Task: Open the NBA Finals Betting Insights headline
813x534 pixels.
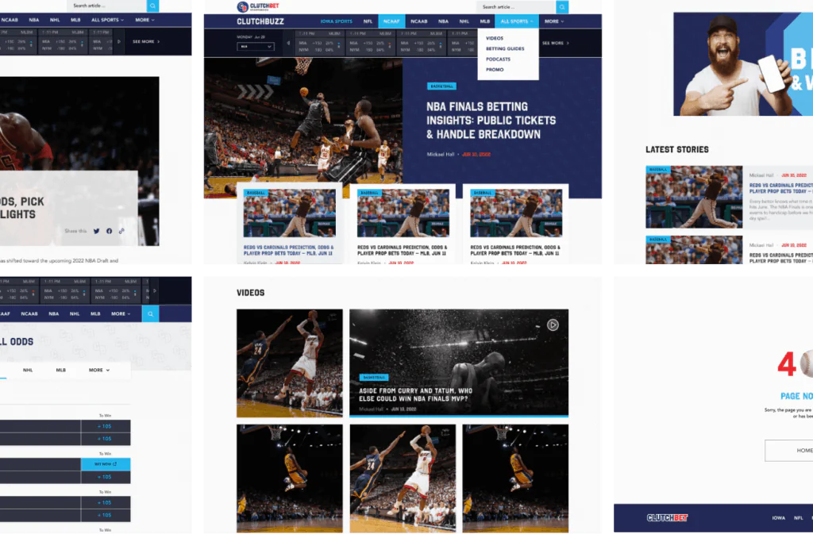Action: [x=491, y=120]
